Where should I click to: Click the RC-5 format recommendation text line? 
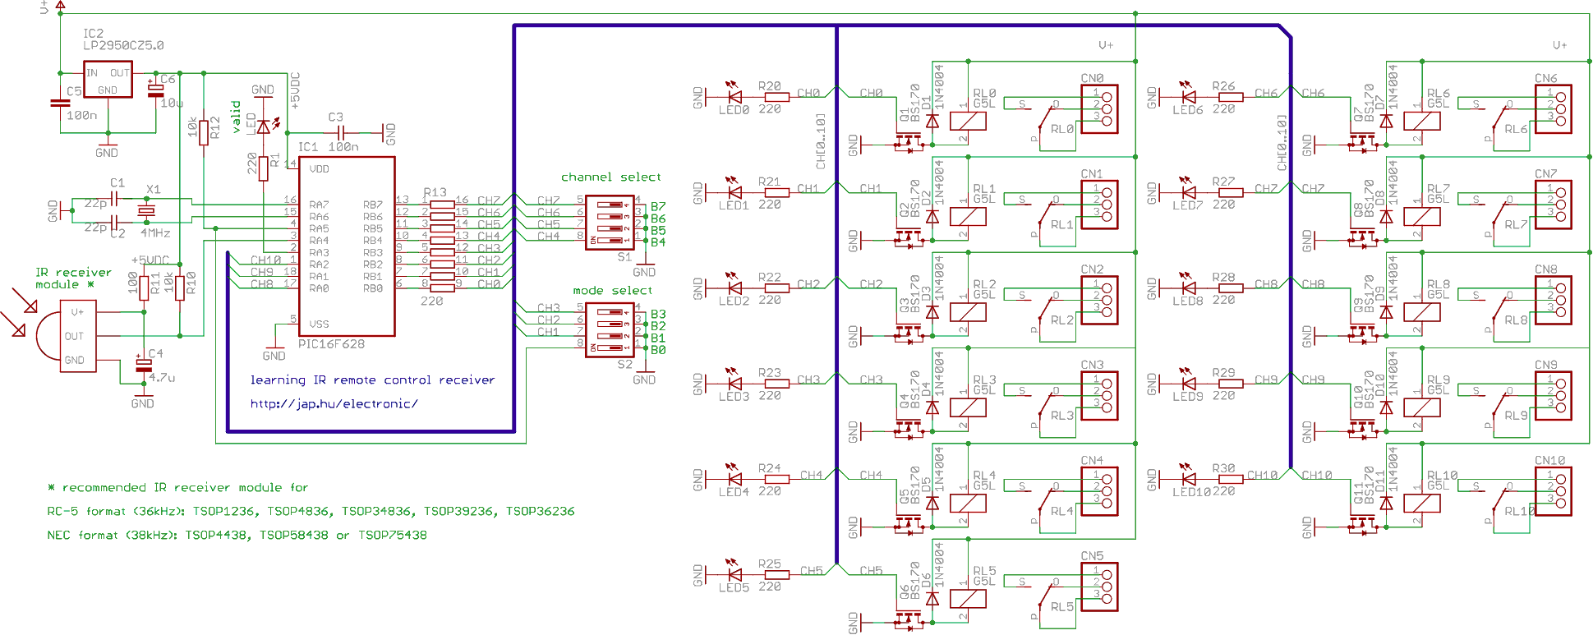[311, 512]
